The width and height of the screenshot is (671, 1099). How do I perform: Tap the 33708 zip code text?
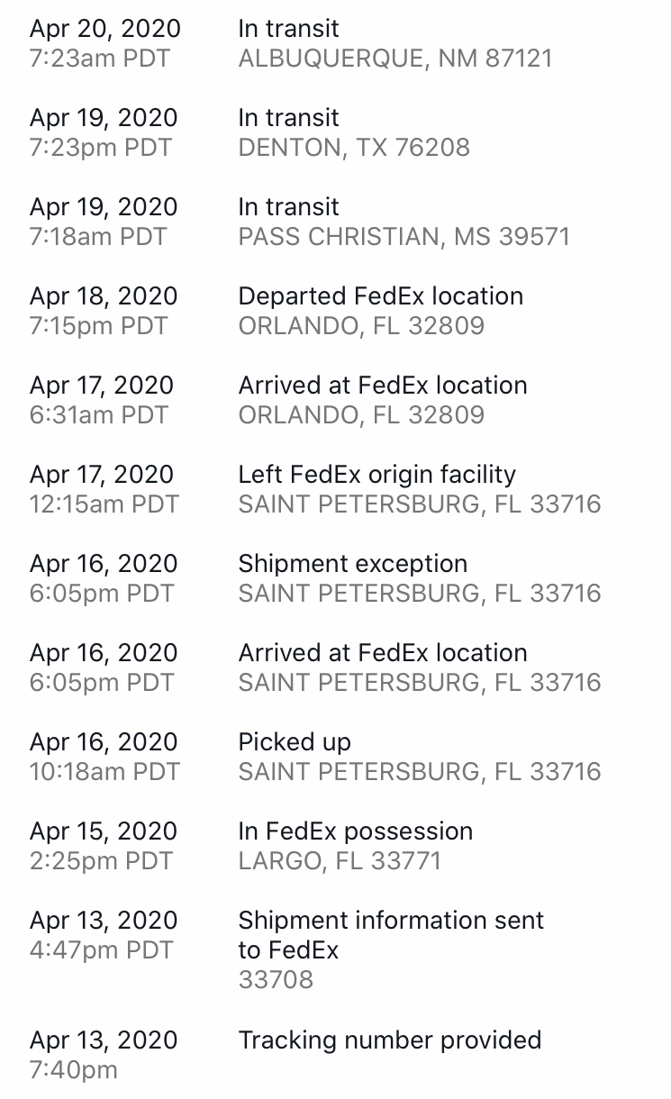pyautogui.click(x=276, y=979)
